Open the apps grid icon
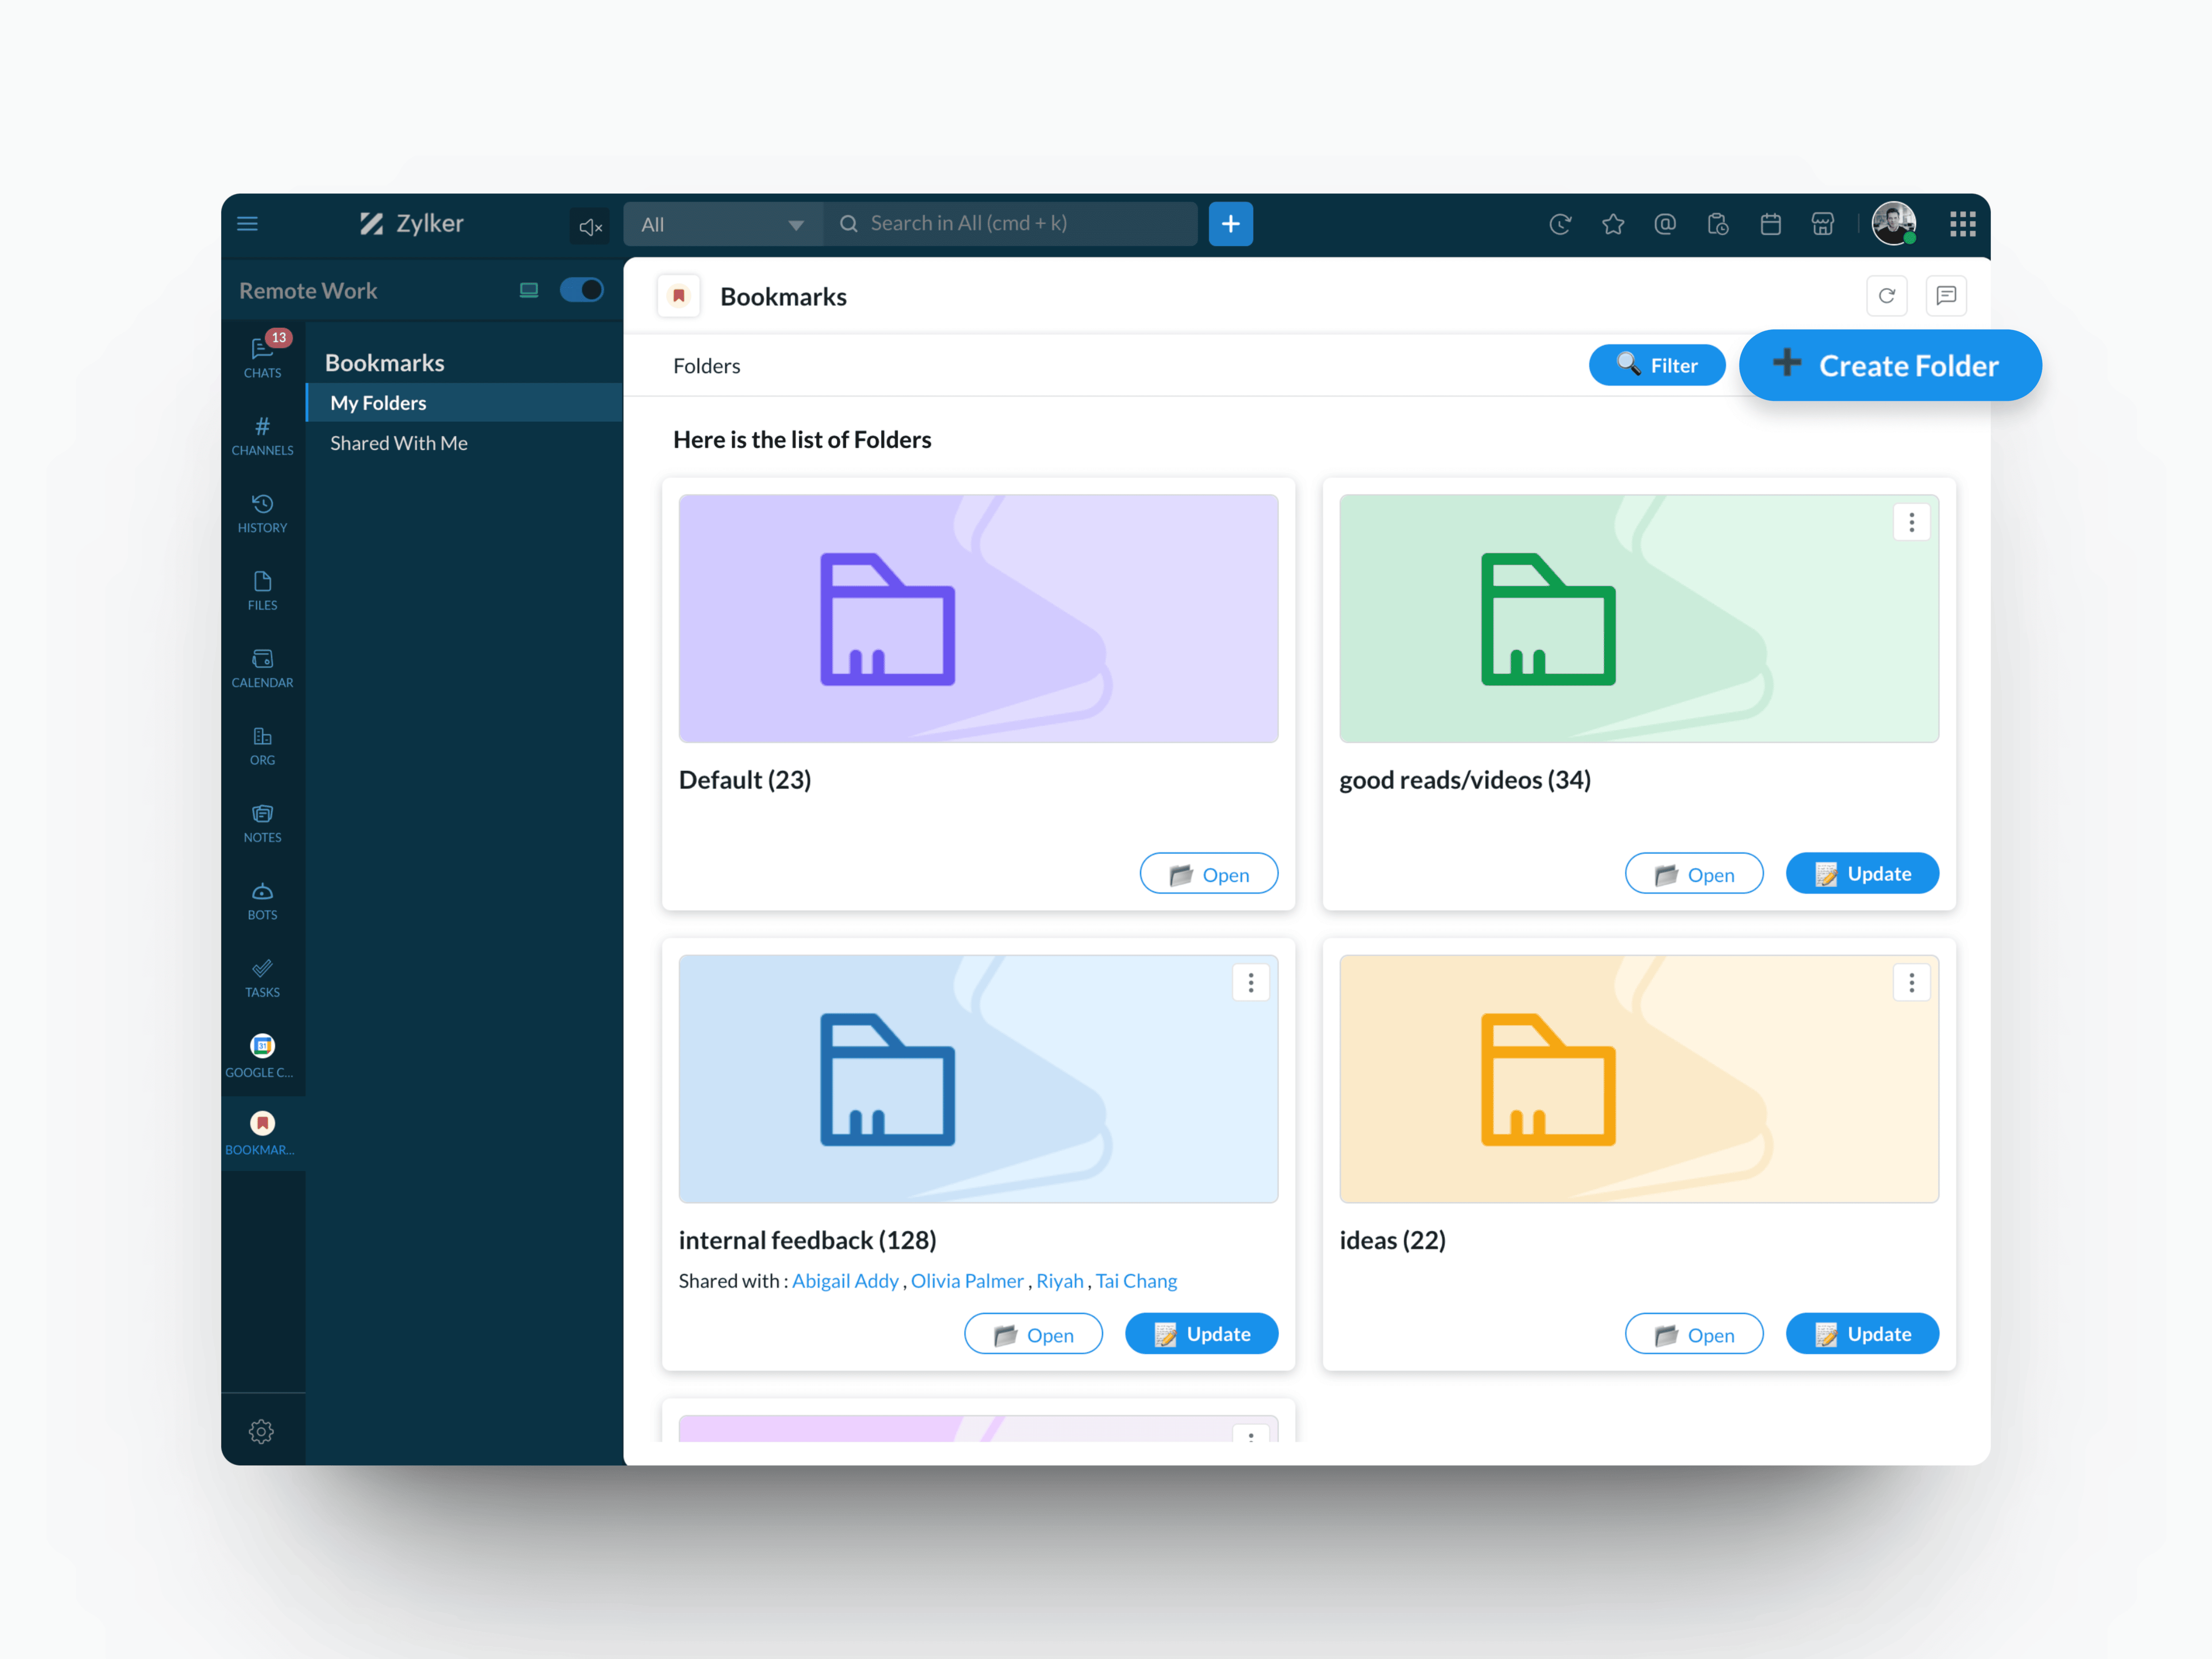The width and height of the screenshot is (2212, 1659). pyautogui.click(x=1962, y=224)
